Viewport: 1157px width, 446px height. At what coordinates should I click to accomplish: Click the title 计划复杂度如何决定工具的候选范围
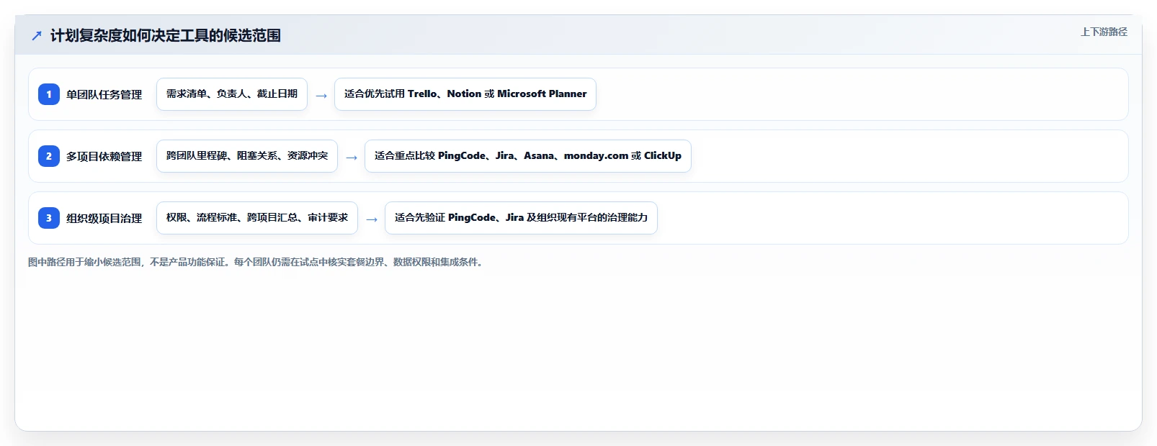pos(166,36)
